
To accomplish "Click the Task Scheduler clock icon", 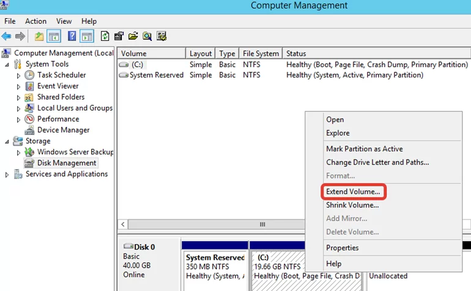I will coord(29,75).
